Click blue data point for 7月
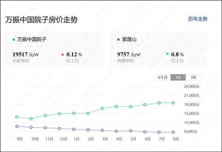The width and height of the screenshot is (222, 152). coord(159,132)
